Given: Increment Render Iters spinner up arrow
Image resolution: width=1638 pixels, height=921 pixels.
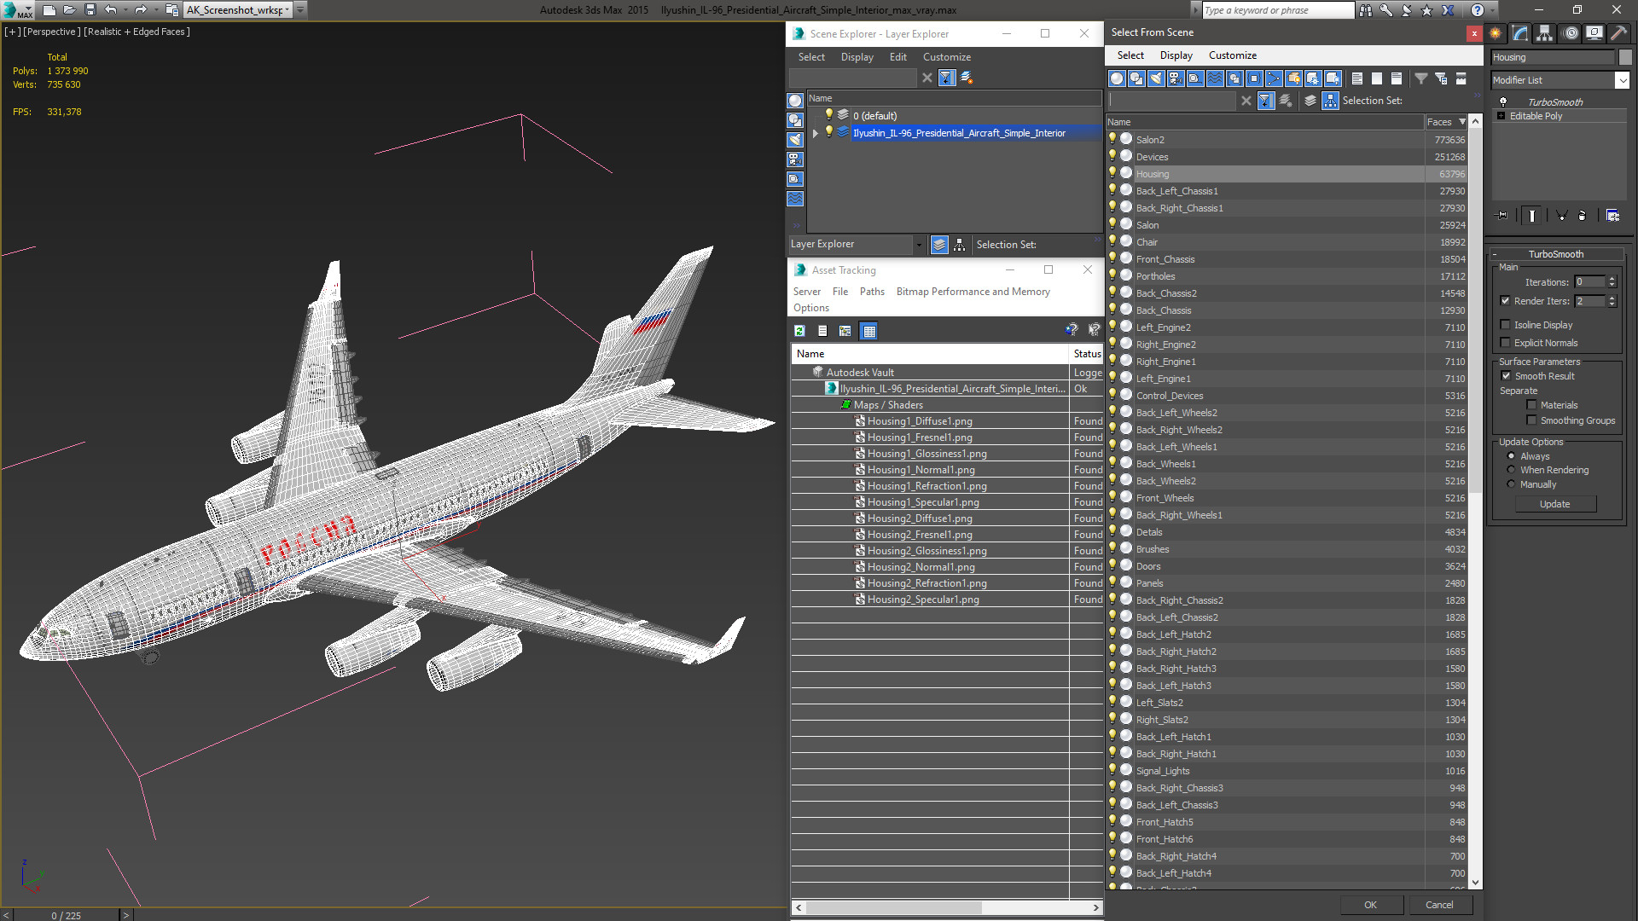Looking at the screenshot, I should (1612, 298).
